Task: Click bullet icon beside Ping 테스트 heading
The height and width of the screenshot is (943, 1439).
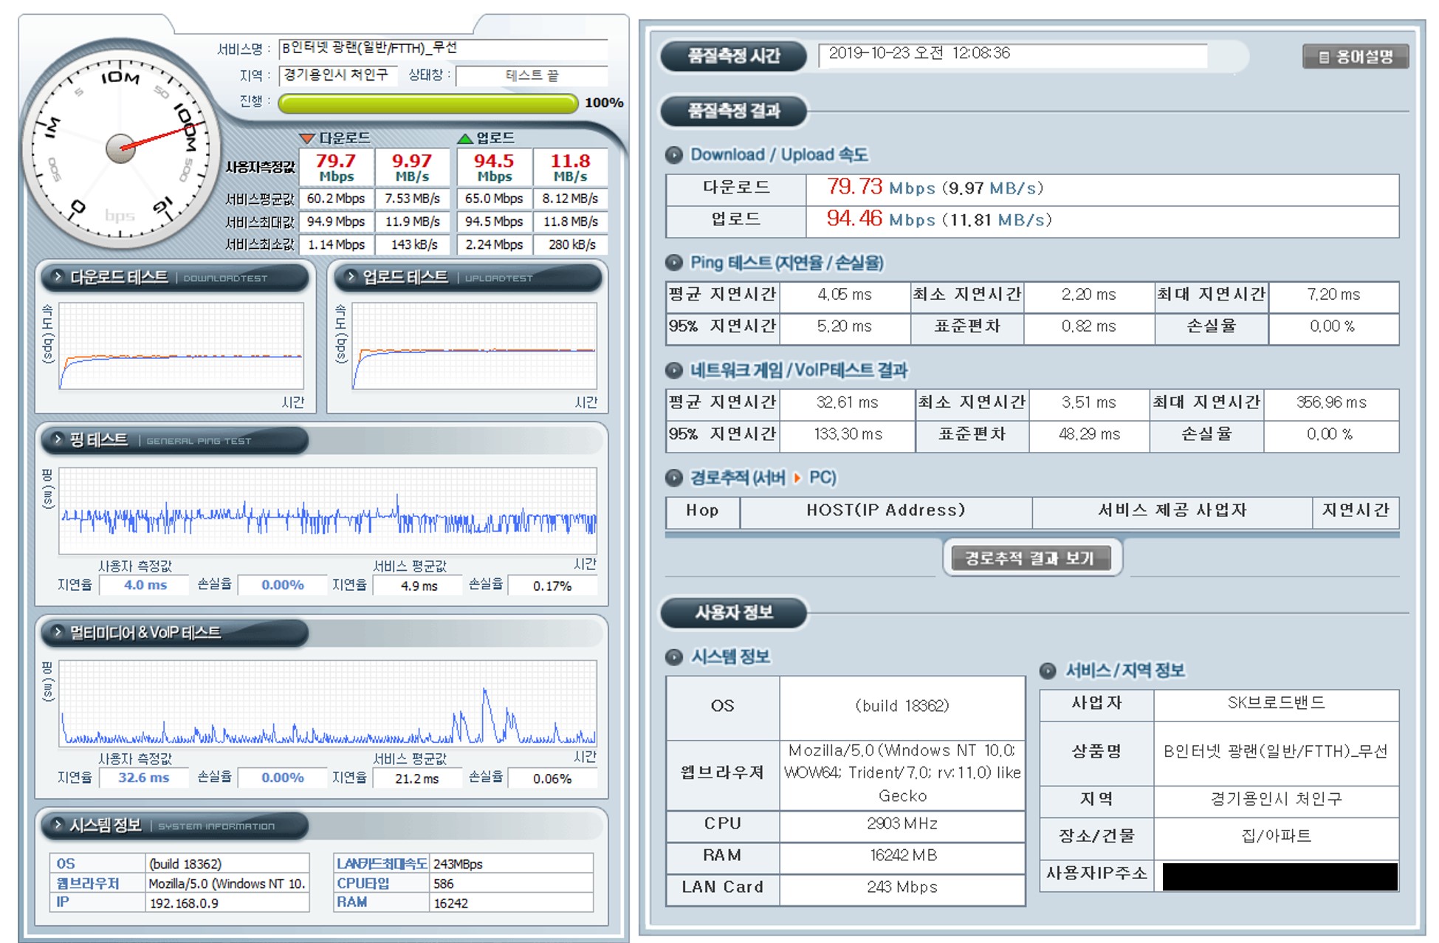Action: click(x=673, y=263)
